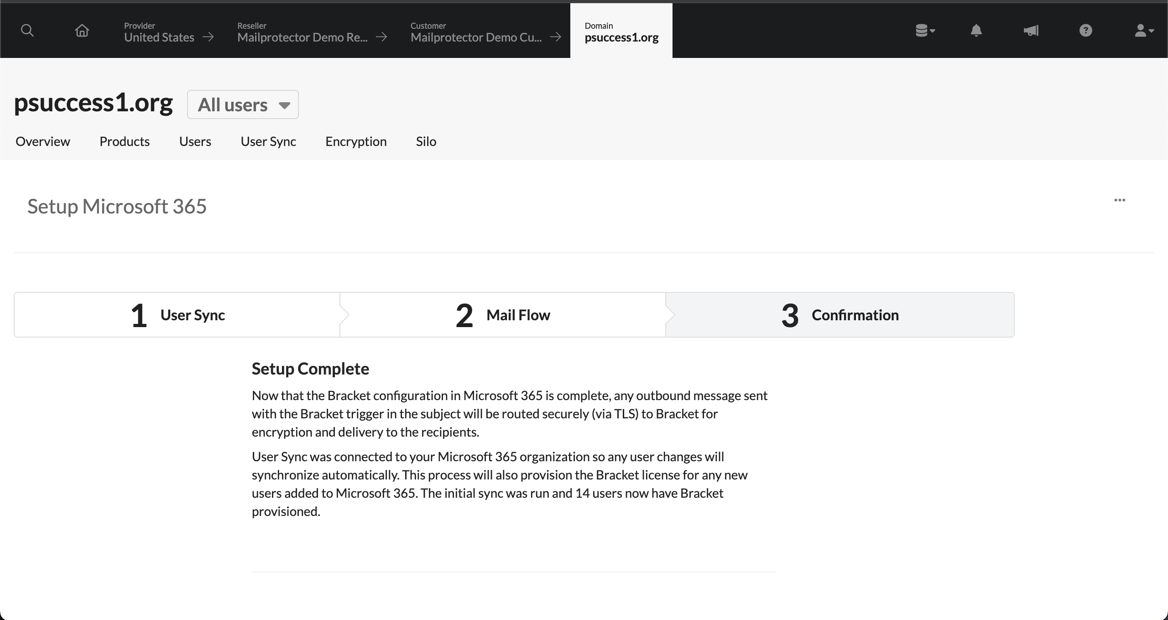This screenshot has height=620, width=1168.
Task: Switch to the Silo tab
Action: pyautogui.click(x=426, y=141)
